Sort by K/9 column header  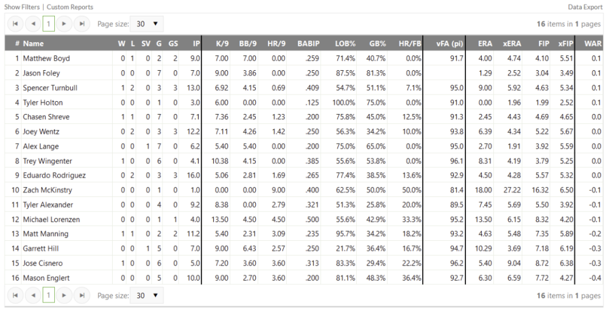[x=221, y=44]
